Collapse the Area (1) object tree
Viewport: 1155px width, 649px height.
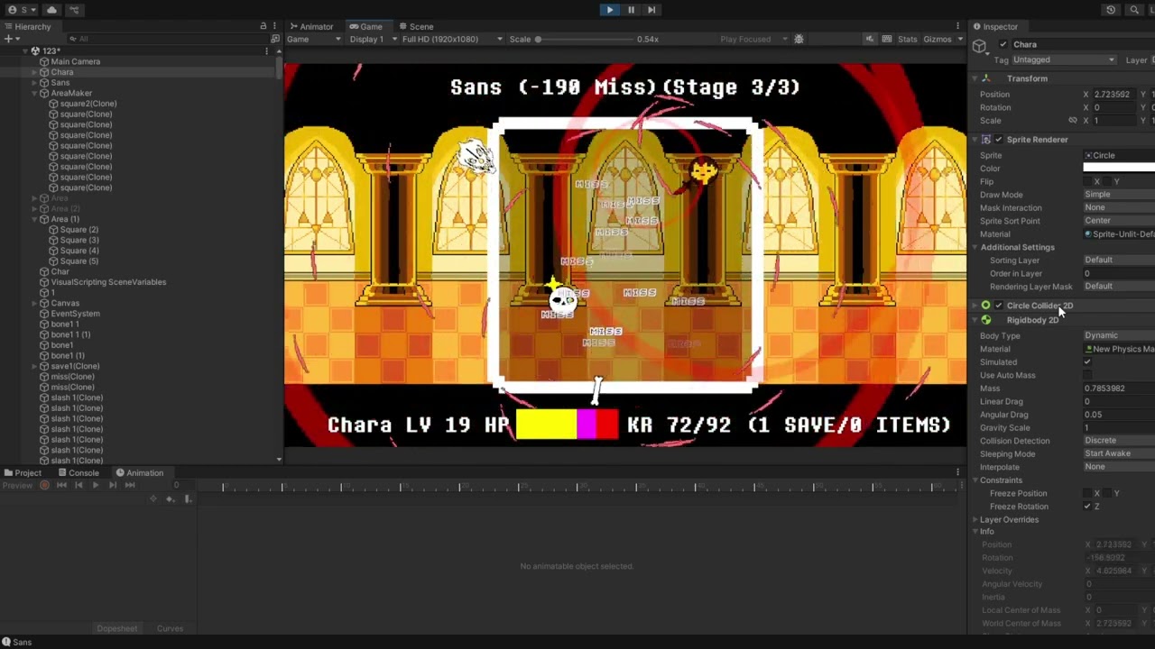34,219
